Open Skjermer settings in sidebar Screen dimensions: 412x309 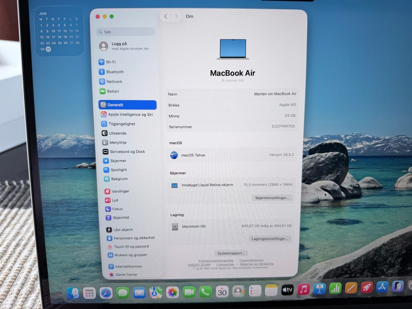pos(115,161)
